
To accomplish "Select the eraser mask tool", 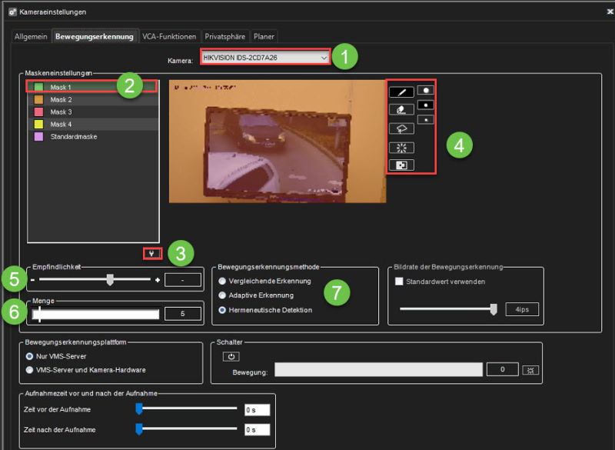I will (401, 110).
